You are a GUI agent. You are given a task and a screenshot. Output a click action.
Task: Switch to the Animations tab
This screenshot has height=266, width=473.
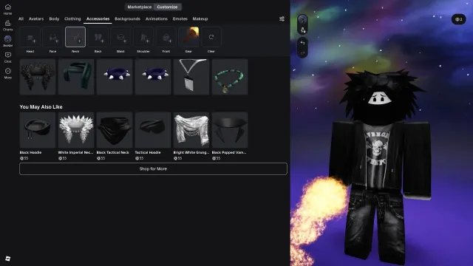(x=156, y=18)
